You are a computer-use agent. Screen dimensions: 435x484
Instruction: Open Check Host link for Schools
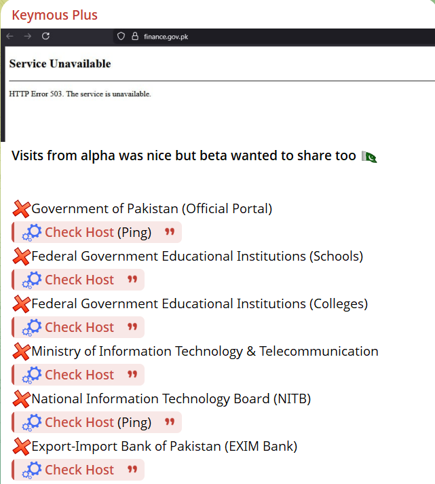[x=79, y=280]
